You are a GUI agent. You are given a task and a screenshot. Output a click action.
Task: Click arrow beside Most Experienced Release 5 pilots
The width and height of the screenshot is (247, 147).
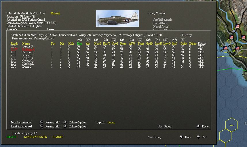click(x=65, y=122)
